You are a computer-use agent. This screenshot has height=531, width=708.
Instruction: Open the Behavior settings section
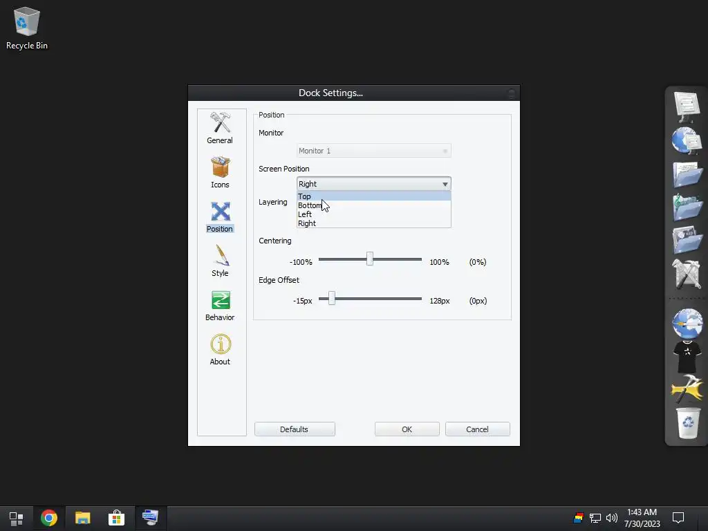220,305
